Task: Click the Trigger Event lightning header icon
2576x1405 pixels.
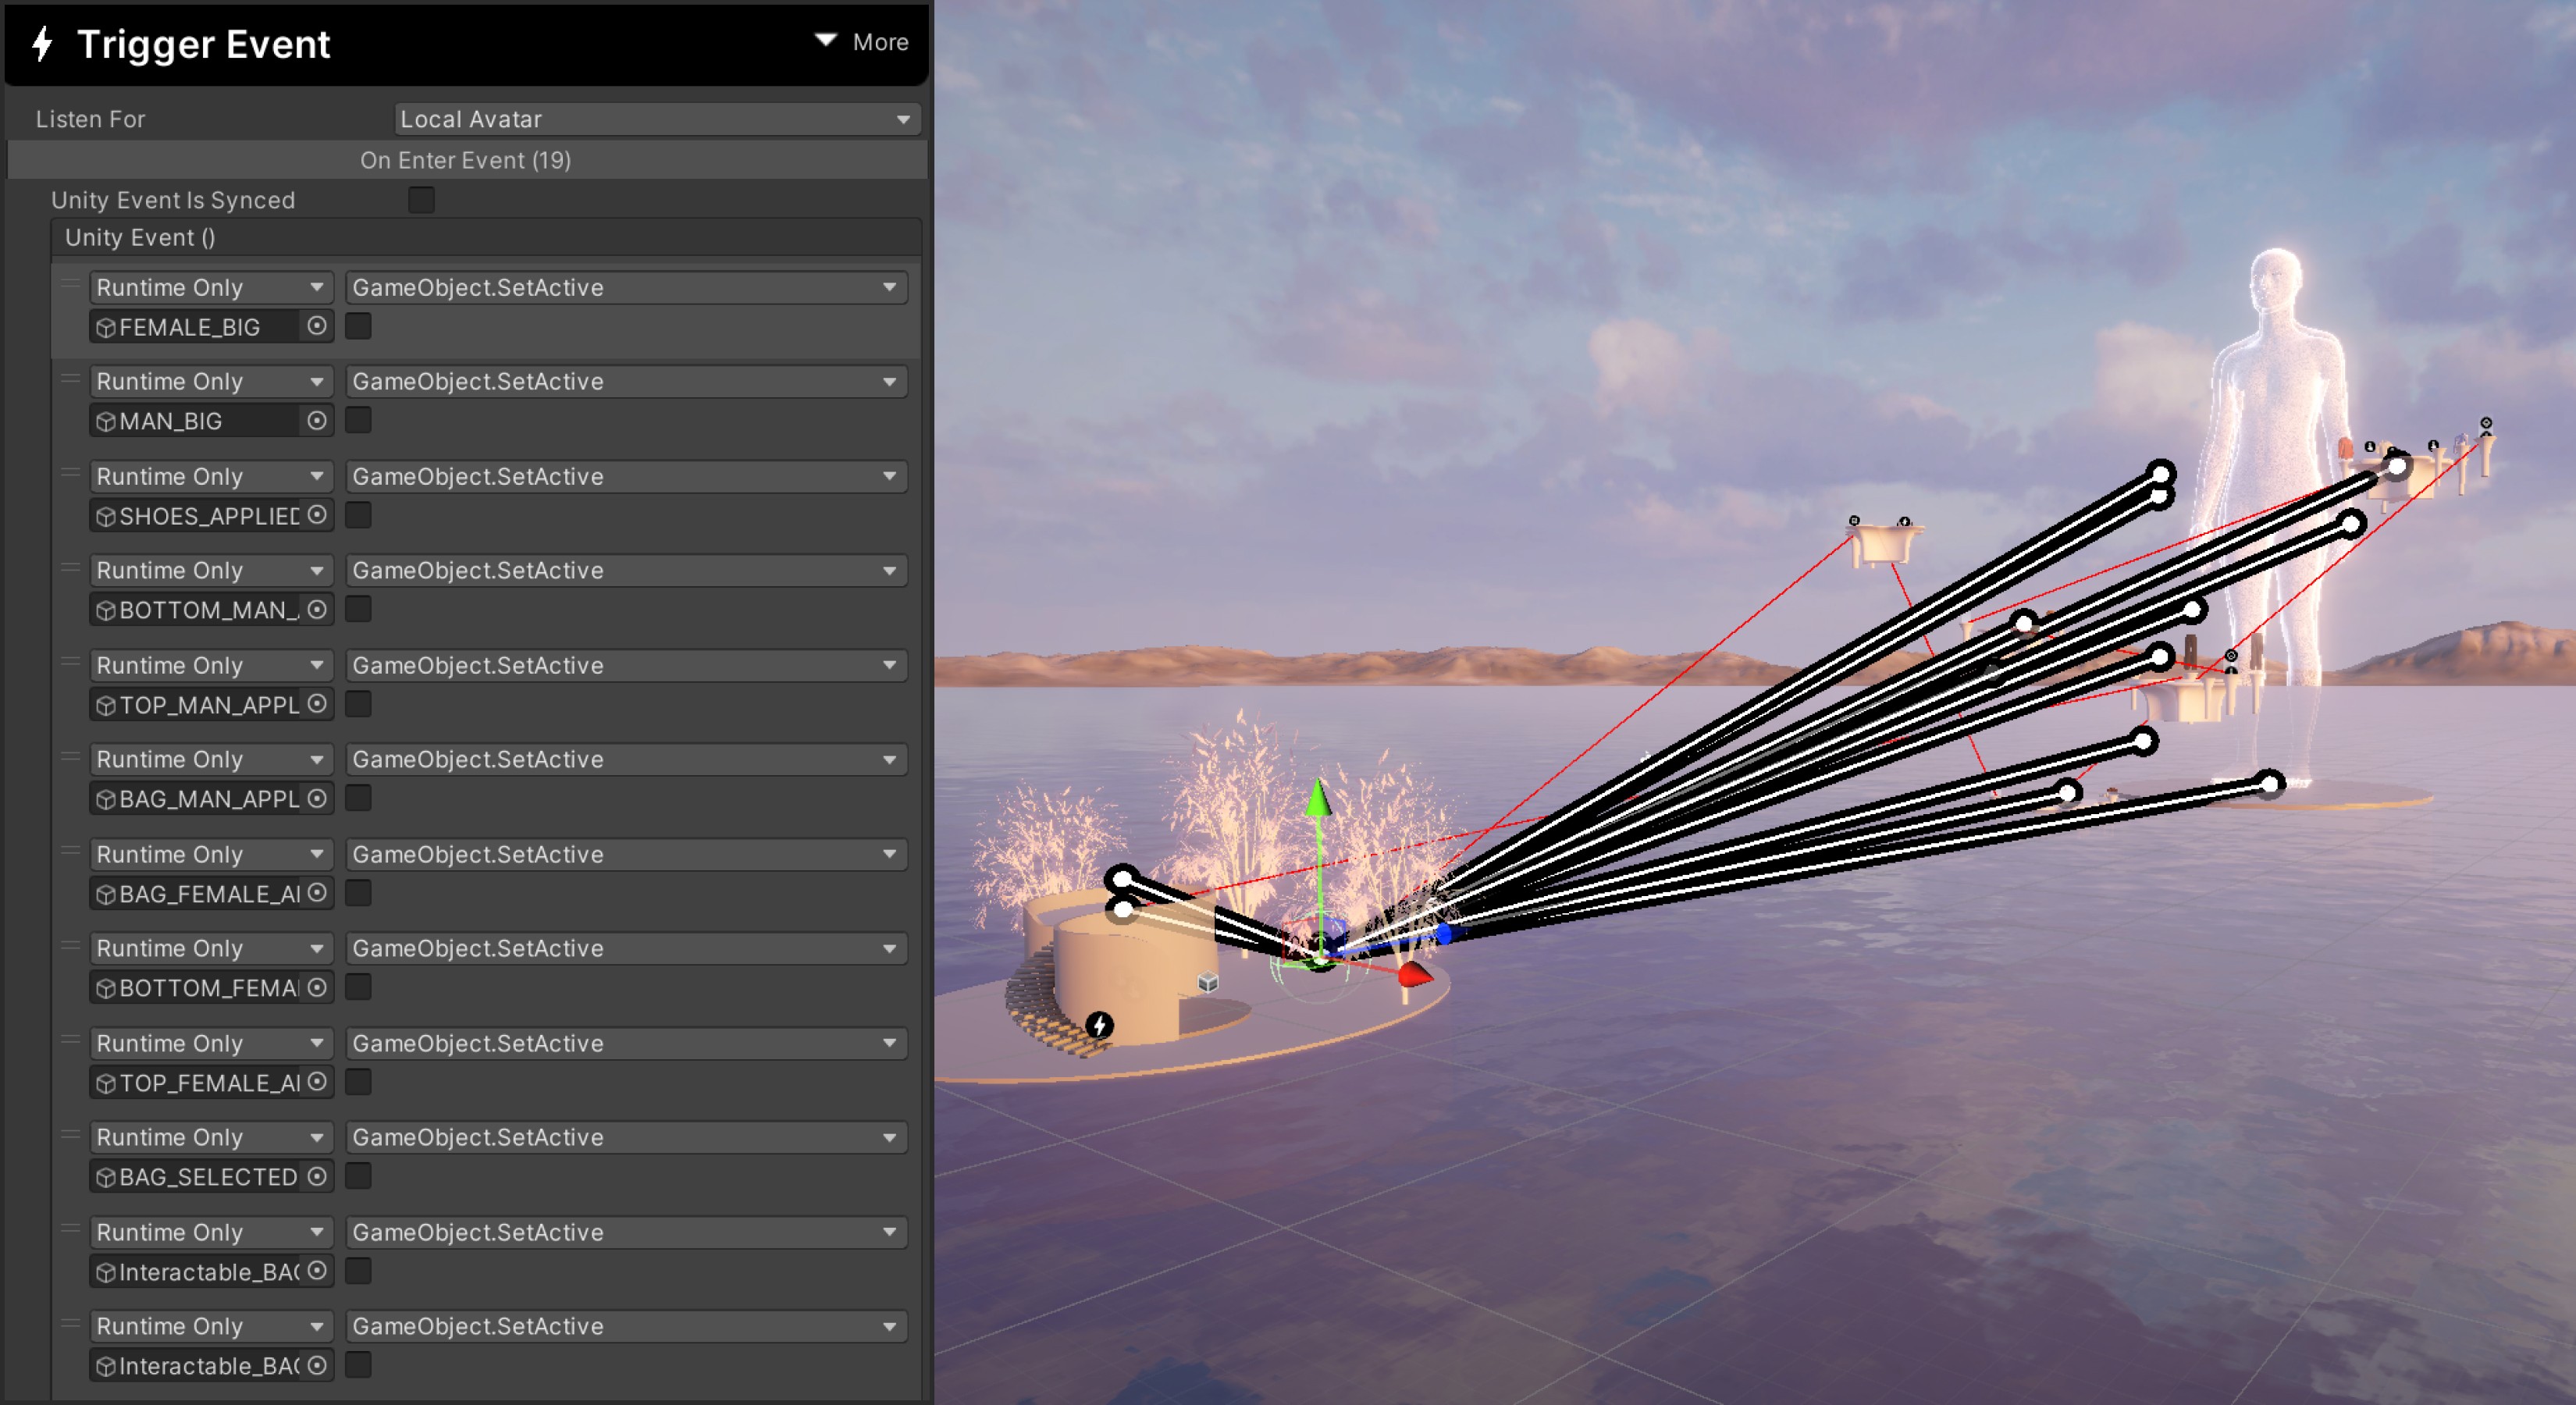Action: coord(42,44)
